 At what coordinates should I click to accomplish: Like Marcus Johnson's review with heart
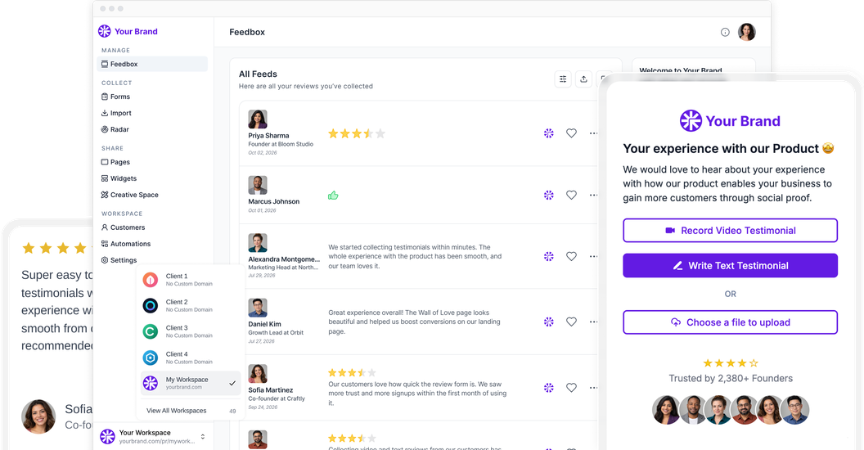click(571, 195)
